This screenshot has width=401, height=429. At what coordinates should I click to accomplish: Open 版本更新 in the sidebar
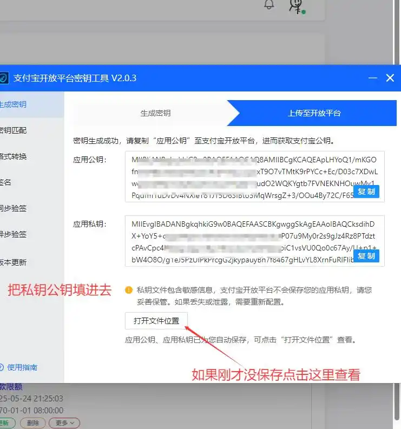[13, 262]
